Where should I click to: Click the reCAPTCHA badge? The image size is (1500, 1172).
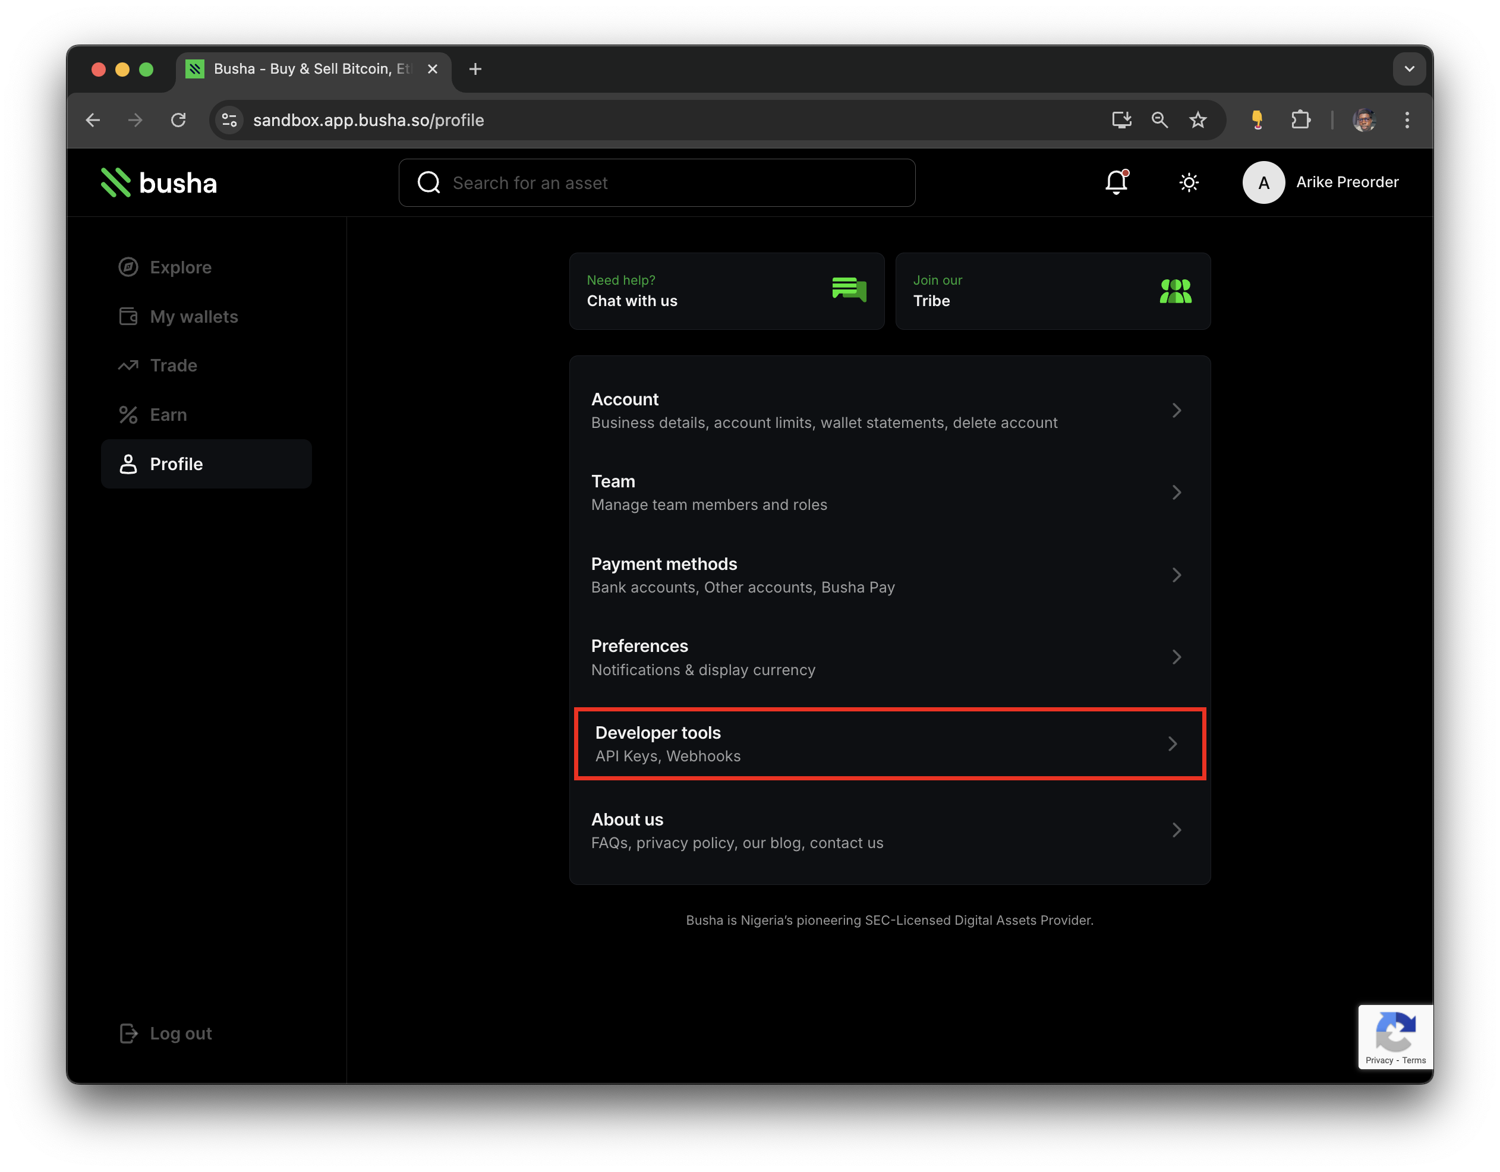1395,1036
